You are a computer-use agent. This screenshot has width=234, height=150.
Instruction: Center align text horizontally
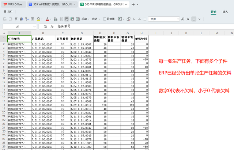click(139, 19)
